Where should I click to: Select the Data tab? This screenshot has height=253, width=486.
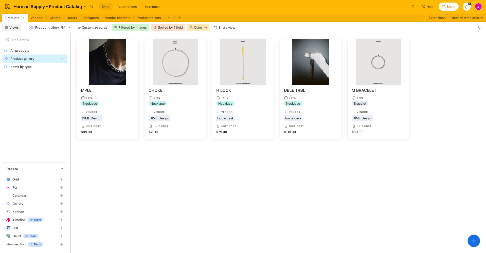coord(106,7)
